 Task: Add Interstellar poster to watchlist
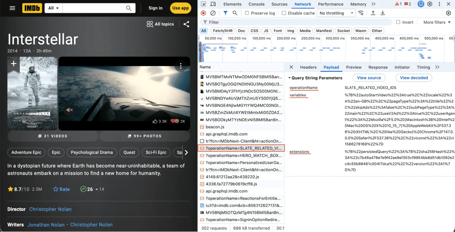[14, 64]
